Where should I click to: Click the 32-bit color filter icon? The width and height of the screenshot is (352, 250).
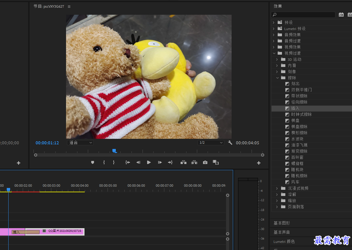tap(350, 14)
